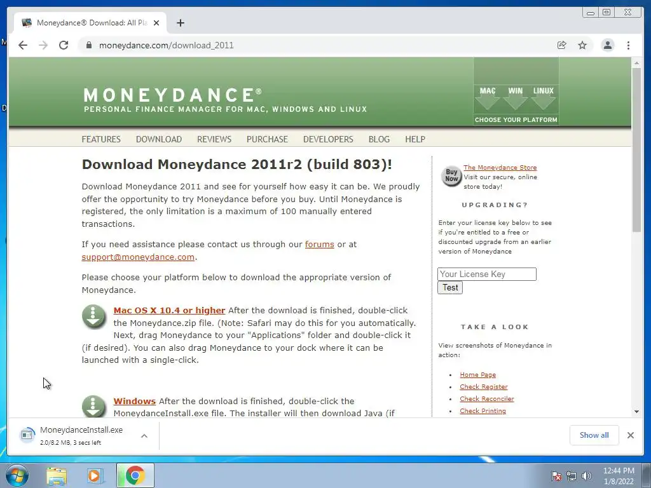This screenshot has height=488, width=651.
Task: Share this page via the share icon
Action: click(x=562, y=45)
